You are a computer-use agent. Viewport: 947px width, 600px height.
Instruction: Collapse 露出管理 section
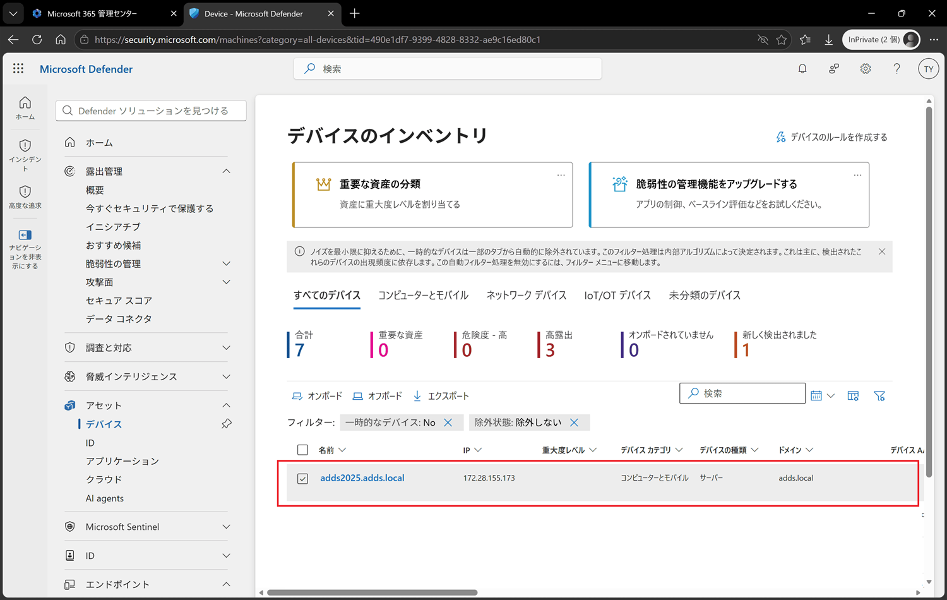point(227,171)
